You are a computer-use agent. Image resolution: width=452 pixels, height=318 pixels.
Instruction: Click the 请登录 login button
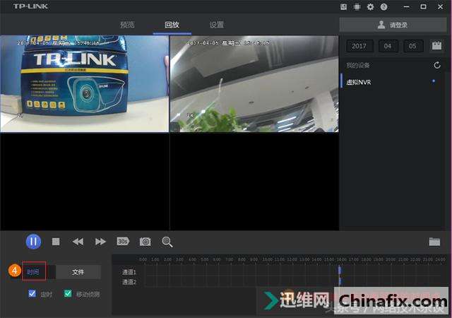click(393, 25)
